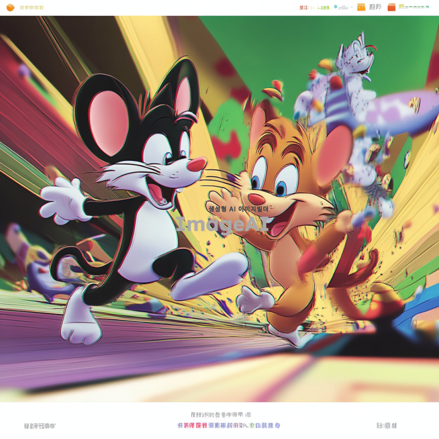Click the gray footer text at bottom right
This screenshot has height=439, width=439.
(x=386, y=426)
